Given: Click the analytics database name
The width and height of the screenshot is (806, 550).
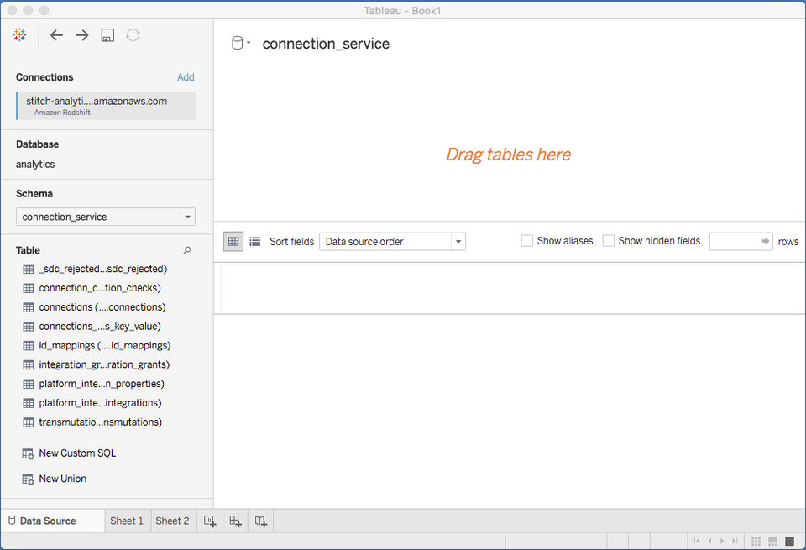Looking at the screenshot, I should pos(35,165).
